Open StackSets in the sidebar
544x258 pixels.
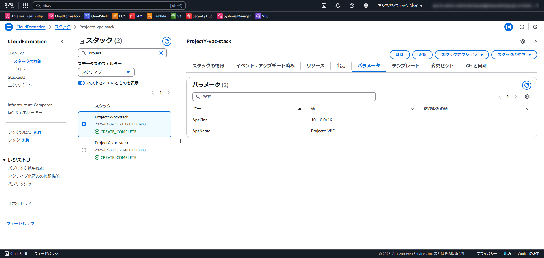(x=17, y=77)
